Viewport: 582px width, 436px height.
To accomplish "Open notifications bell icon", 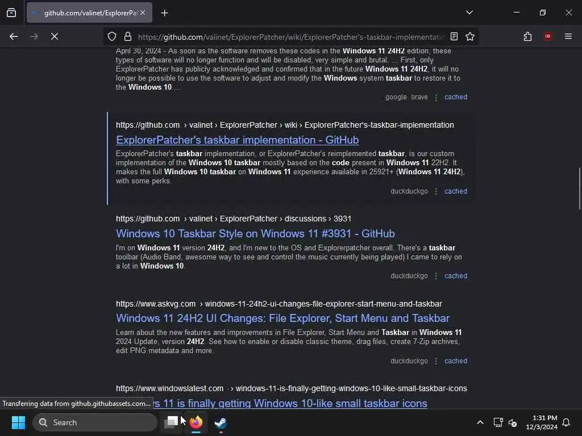I will [x=566, y=422].
